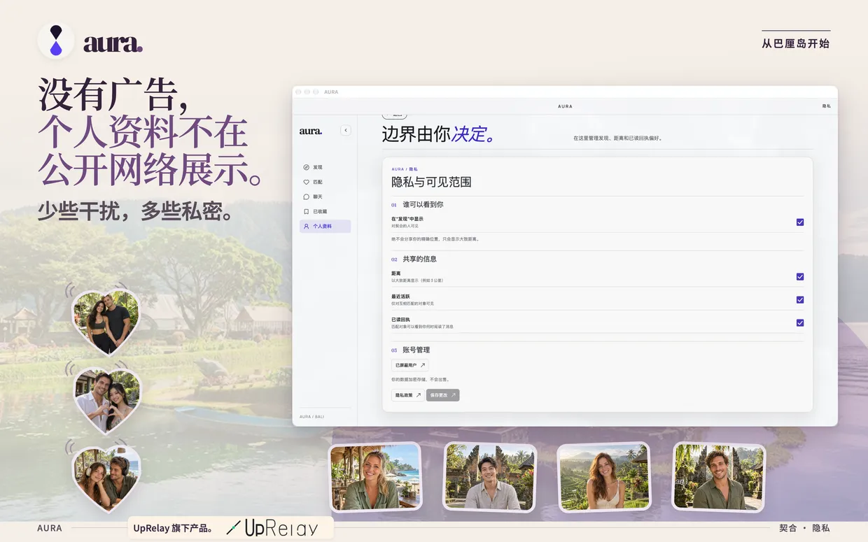
Task: Click 保存更改 button
Action: [442, 395]
